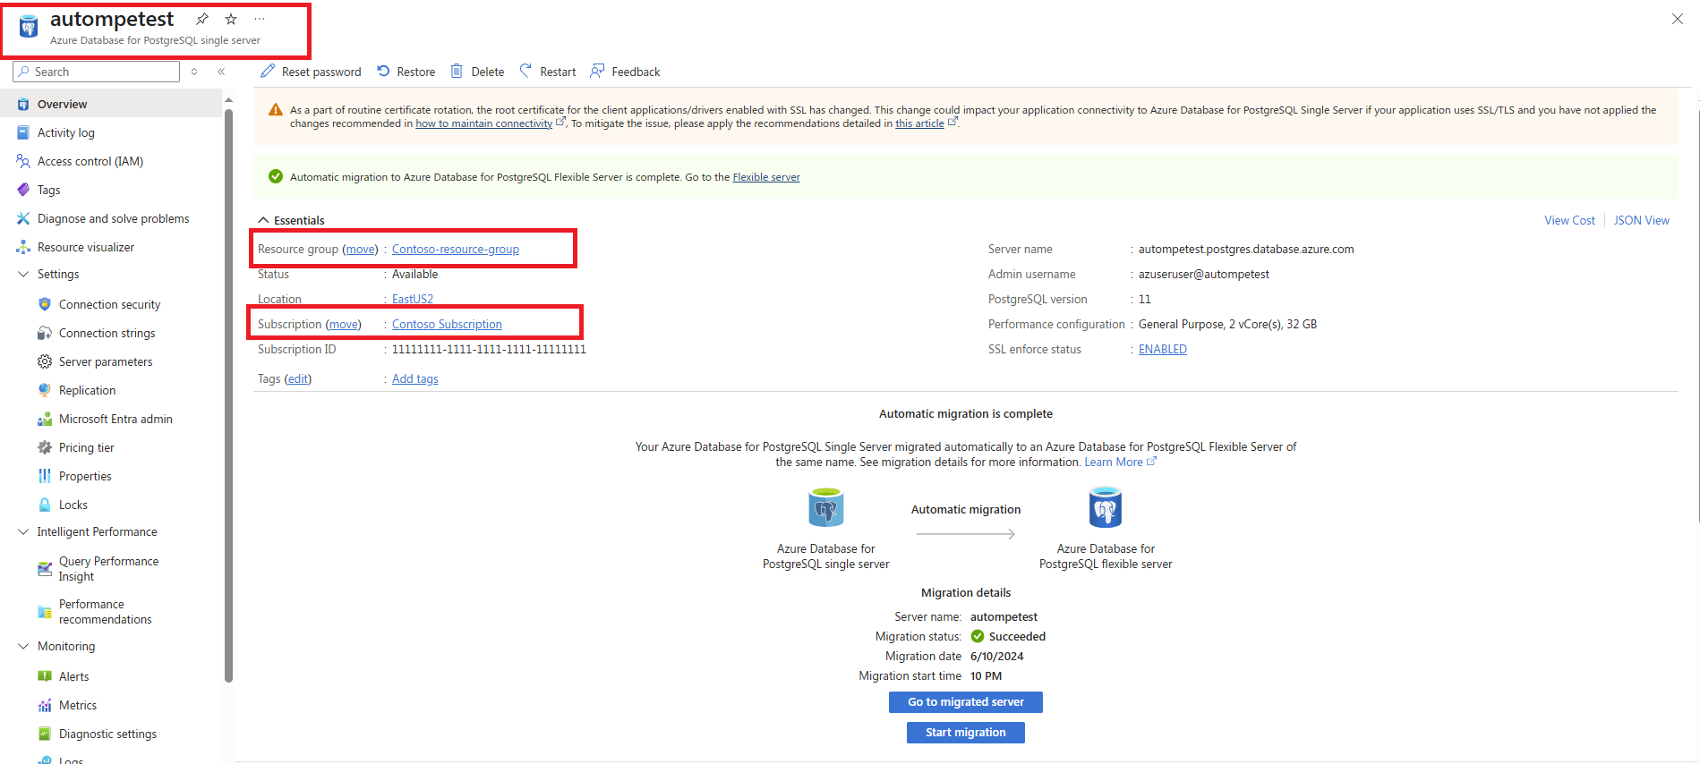Click the Diagnose and solve problems icon
Viewport: 1700px width, 764px height.
tap(23, 218)
